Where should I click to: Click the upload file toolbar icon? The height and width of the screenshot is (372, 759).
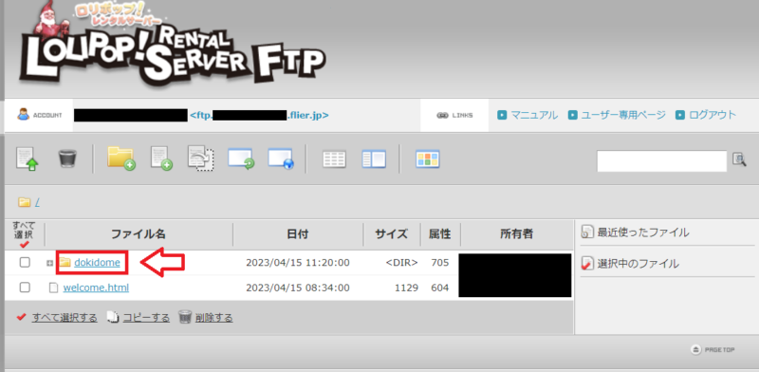pos(28,158)
